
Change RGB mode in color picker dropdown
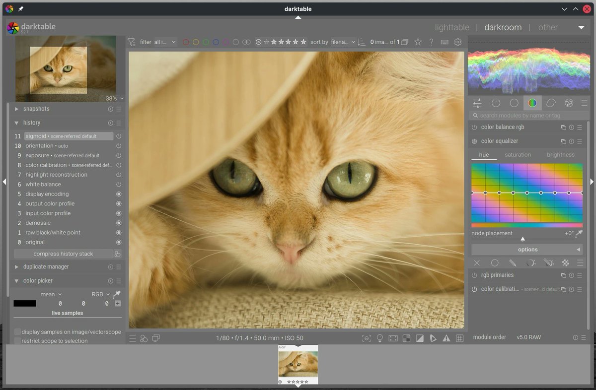point(101,294)
